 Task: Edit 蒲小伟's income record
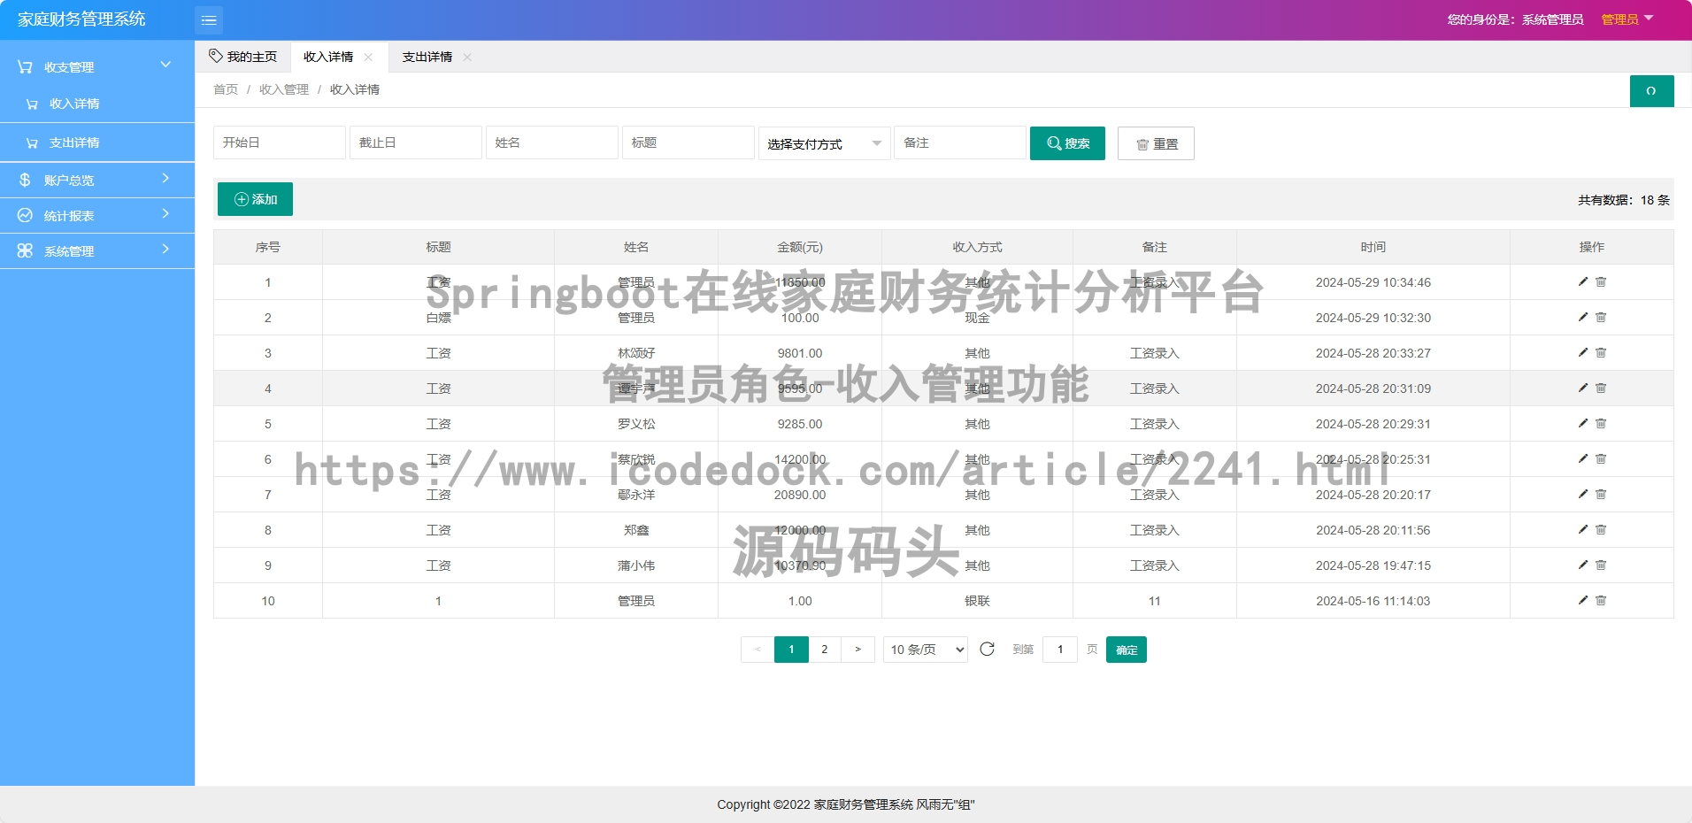pyautogui.click(x=1583, y=565)
